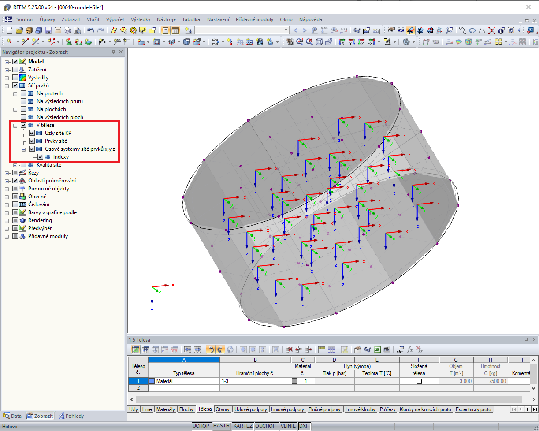Redo the last undone action
The height and width of the screenshot is (431, 539).
pyautogui.click(x=100, y=30)
